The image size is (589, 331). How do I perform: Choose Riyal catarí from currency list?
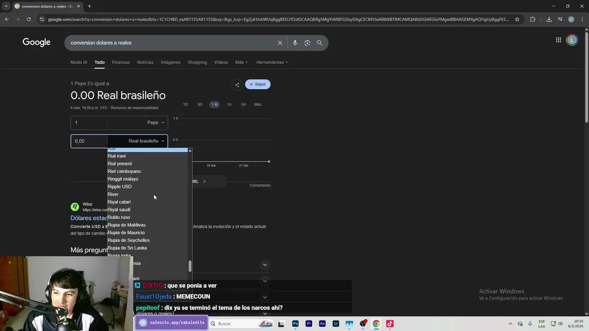[148, 202]
